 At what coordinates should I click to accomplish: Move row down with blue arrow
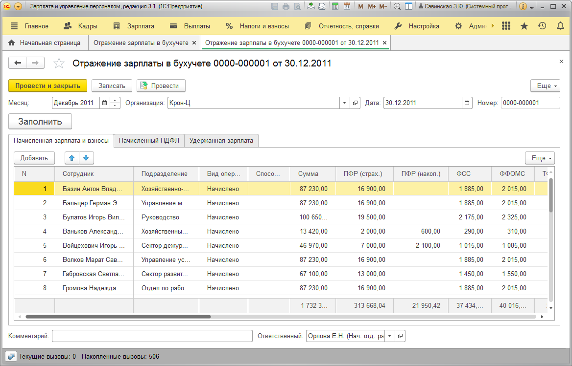86,158
